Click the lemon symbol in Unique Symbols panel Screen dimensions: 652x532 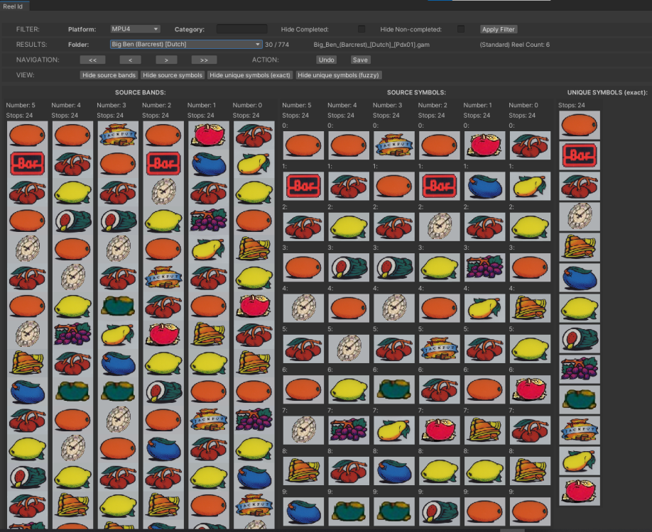pos(579,308)
